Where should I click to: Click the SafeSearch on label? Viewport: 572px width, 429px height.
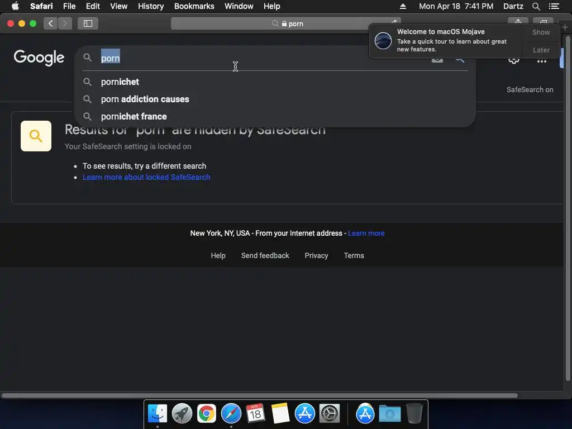pos(530,90)
